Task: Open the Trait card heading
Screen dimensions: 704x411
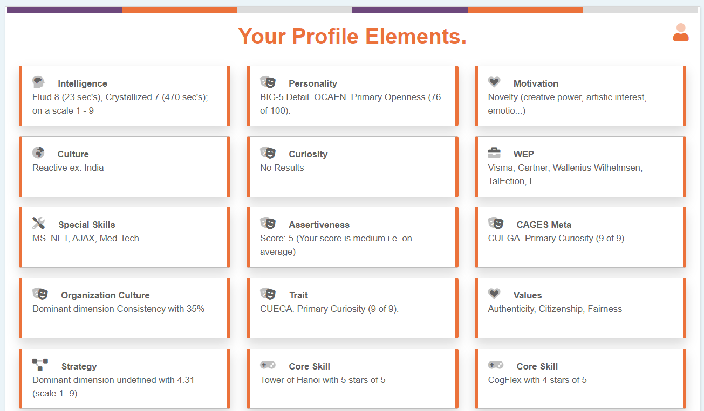Action: 298,295
